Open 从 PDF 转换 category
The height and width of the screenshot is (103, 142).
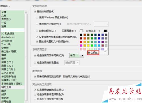(x=8, y=73)
